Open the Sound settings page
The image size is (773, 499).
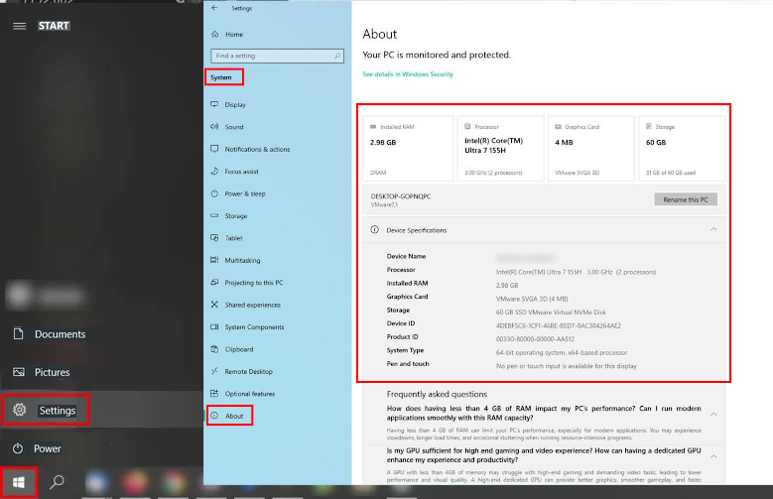[x=233, y=127]
